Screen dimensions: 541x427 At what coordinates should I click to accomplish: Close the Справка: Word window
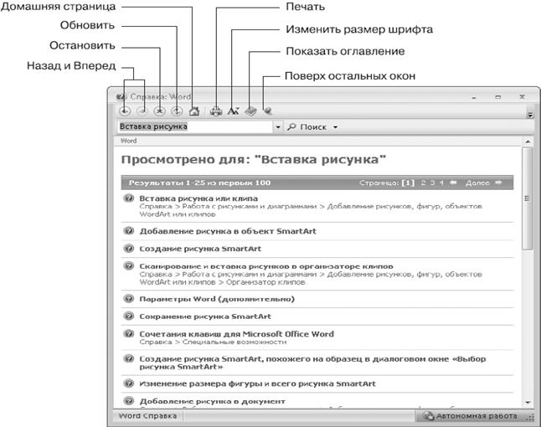click(x=522, y=97)
